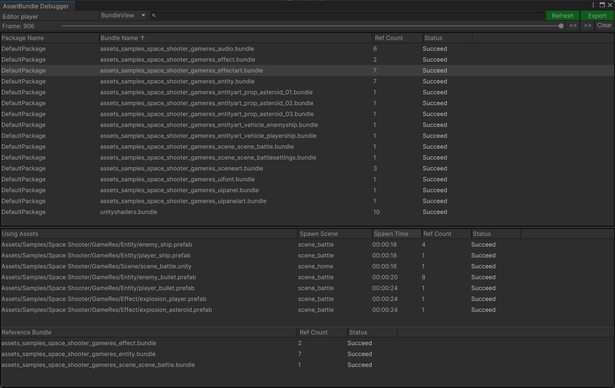Select the scene_battle.unity asset row

[x=307, y=266]
